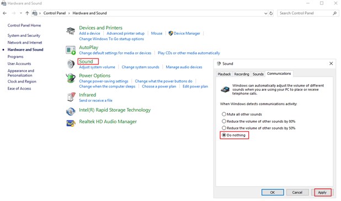Click the Control Panel icon in address bar
The width and height of the screenshot is (341, 201).
click(x=35, y=13)
